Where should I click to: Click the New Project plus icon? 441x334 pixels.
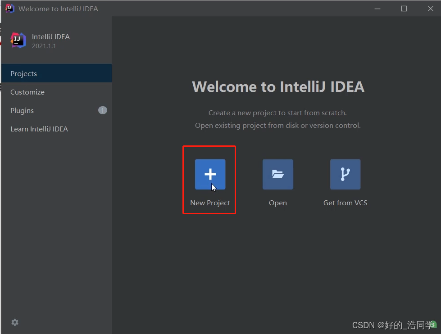210,174
